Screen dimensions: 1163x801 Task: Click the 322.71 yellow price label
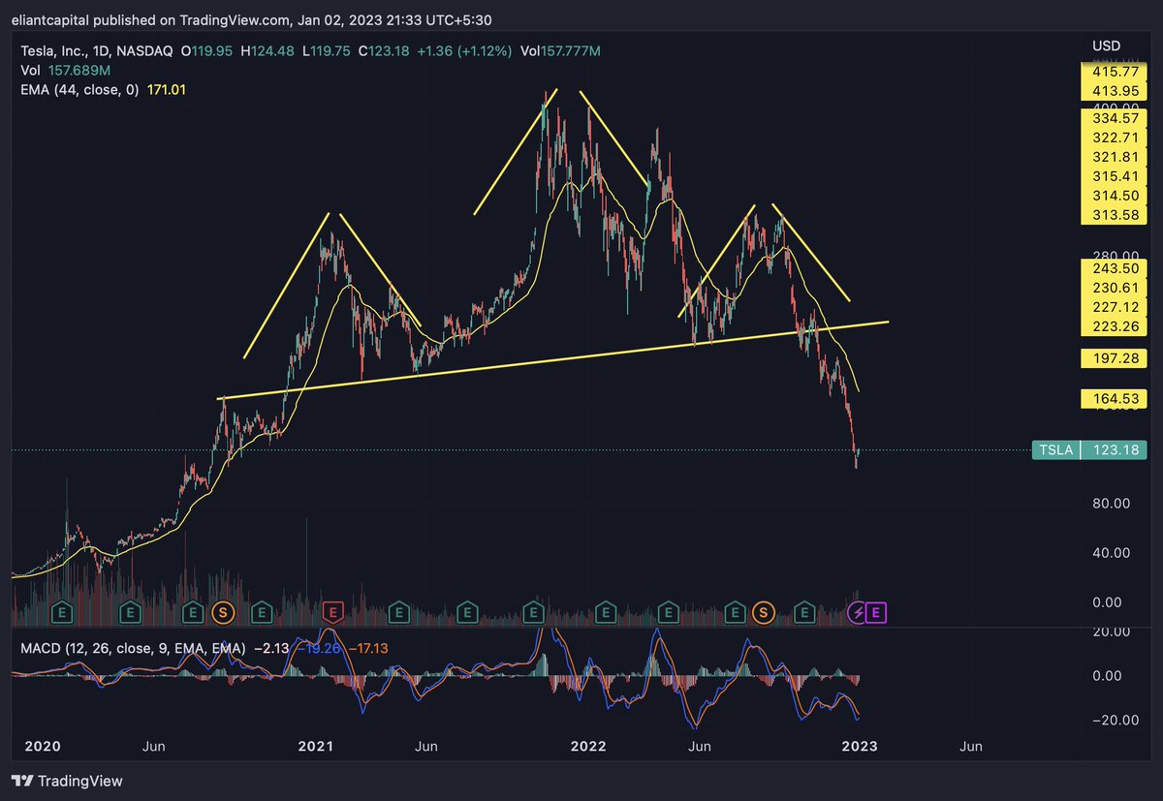[x=1114, y=137]
